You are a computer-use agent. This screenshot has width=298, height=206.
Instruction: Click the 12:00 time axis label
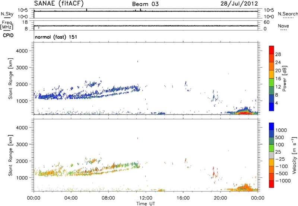pos(146,198)
